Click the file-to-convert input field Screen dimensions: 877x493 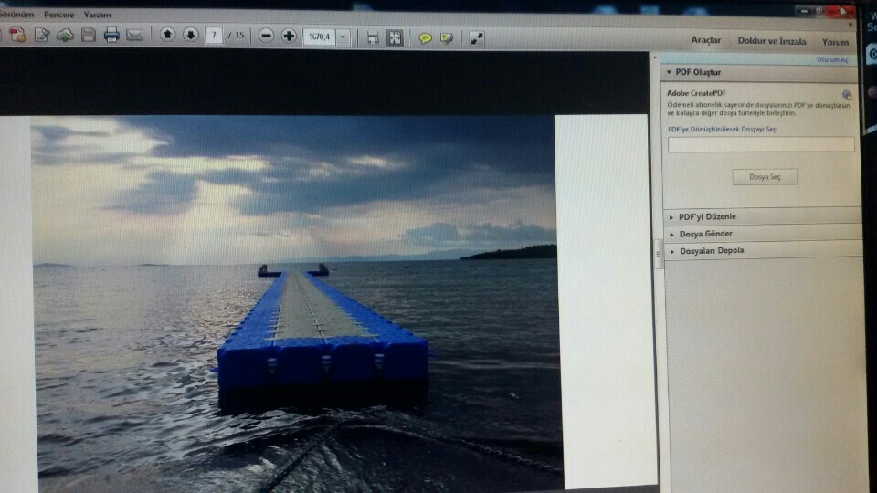pyautogui.click(x=761, y=144)
